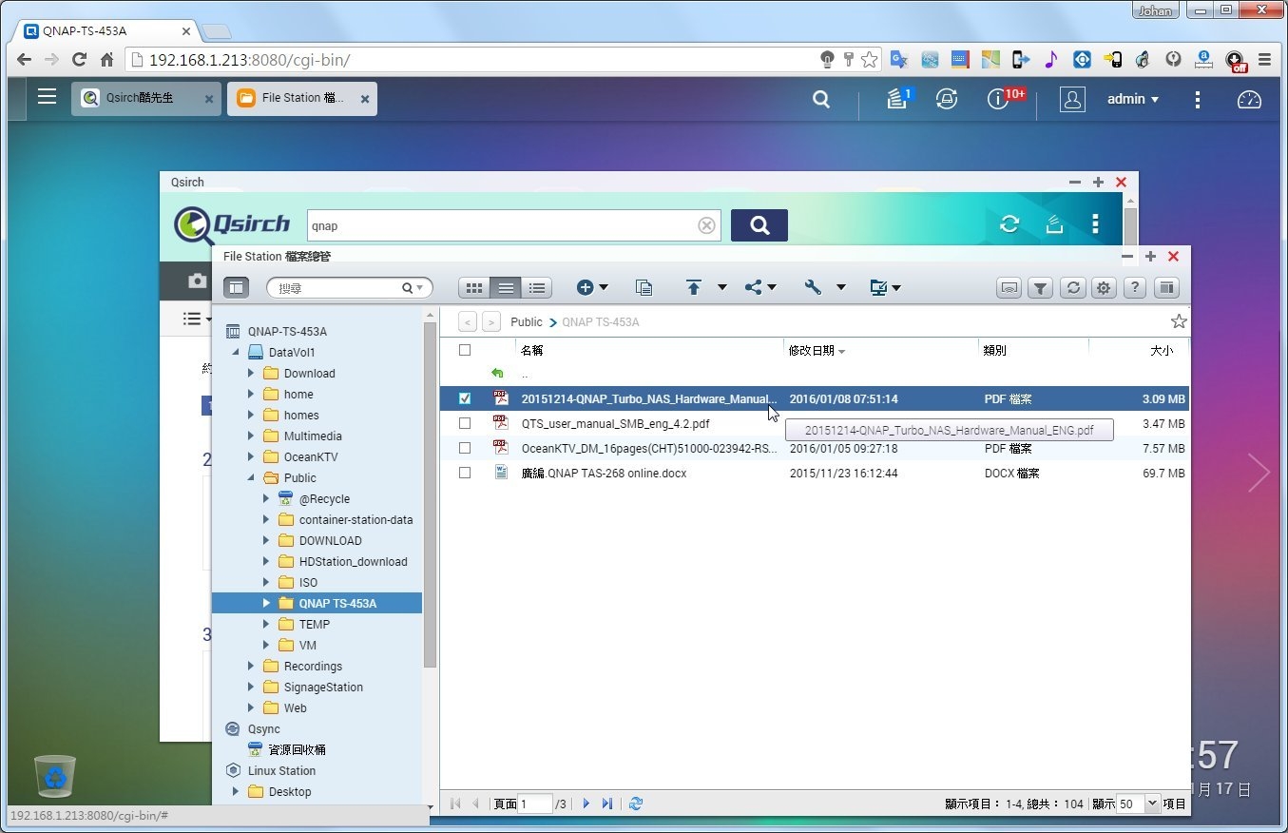Go back with the breadcrumb back button
This screenshot has height=833, width=1288.
(468, 321)
